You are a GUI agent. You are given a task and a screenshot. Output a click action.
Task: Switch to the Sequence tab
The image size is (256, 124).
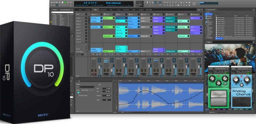click(x=88, y=10)
